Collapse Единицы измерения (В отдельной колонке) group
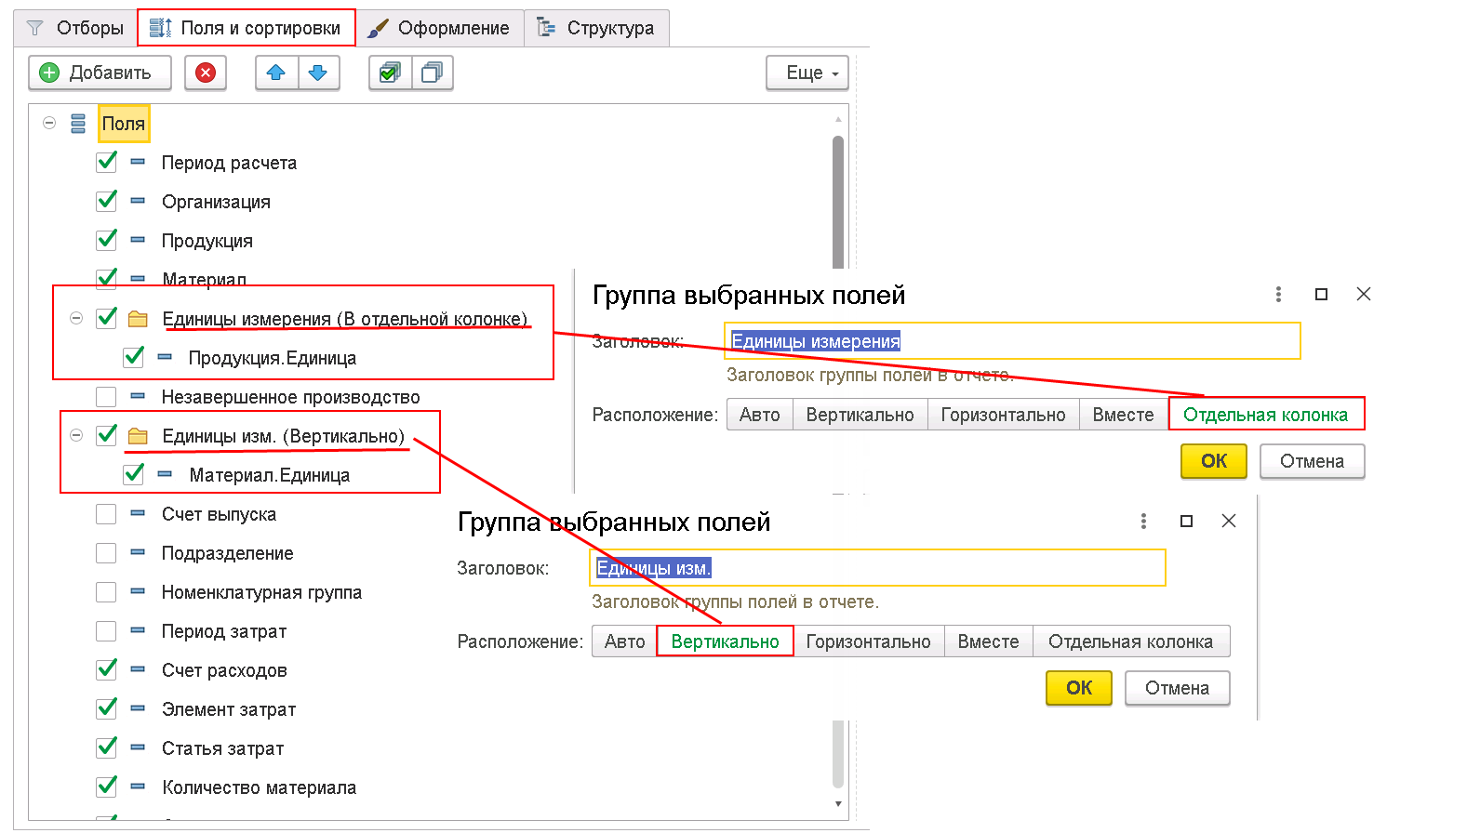Image resolution: width=1467 pixels, height=833 pixels. coord(76,318)
